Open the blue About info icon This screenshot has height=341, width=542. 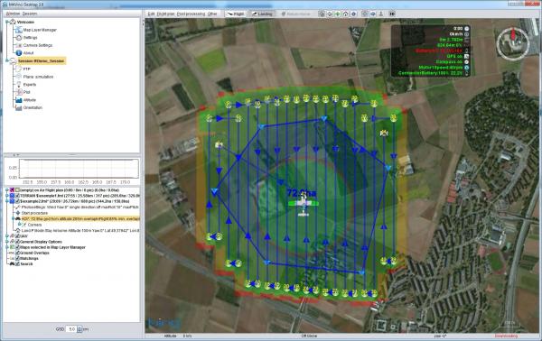tap(19, 53)
